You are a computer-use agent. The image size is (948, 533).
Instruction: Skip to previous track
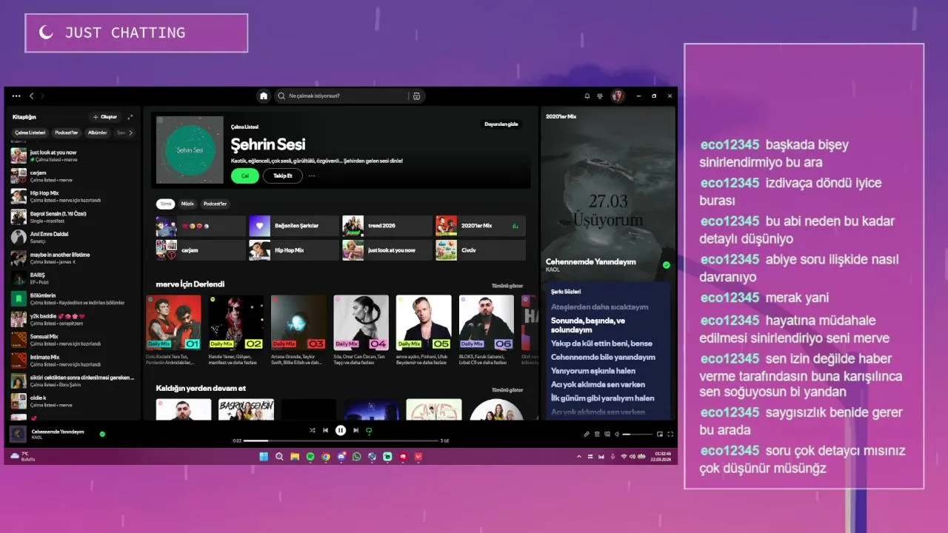pyautogui.click(x=325, y=430)
